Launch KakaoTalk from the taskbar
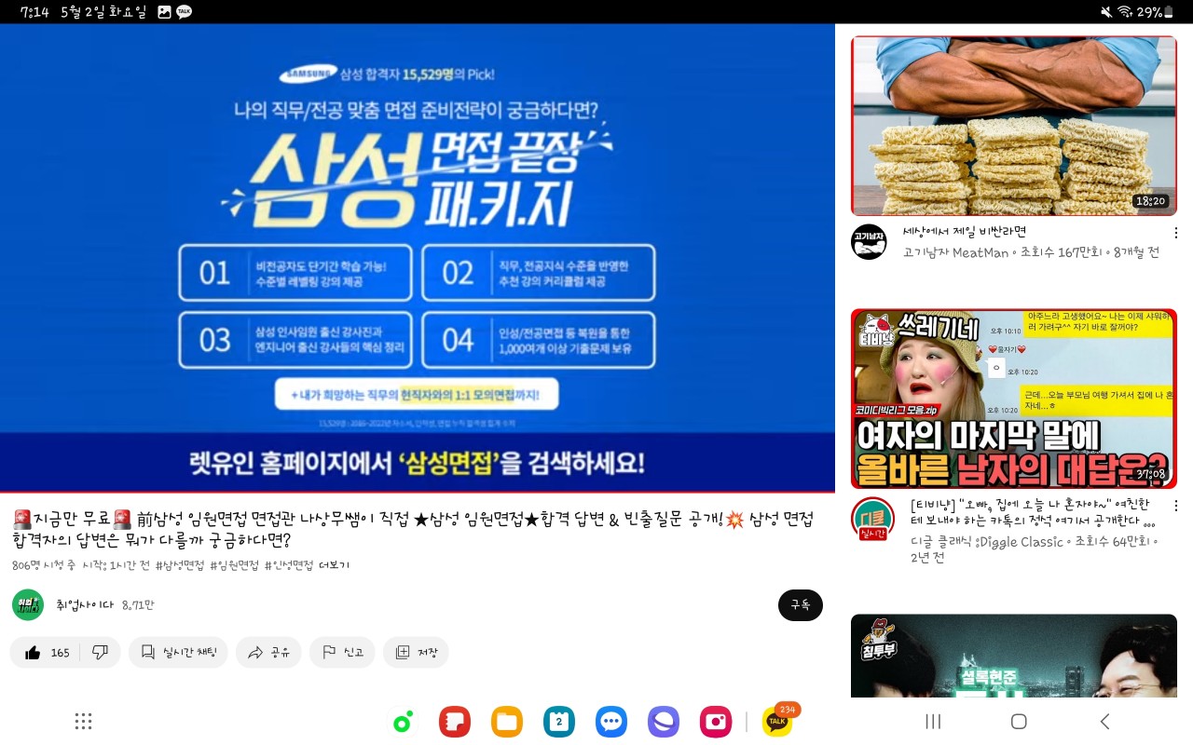1193x745 pixels. pos(776,722)
